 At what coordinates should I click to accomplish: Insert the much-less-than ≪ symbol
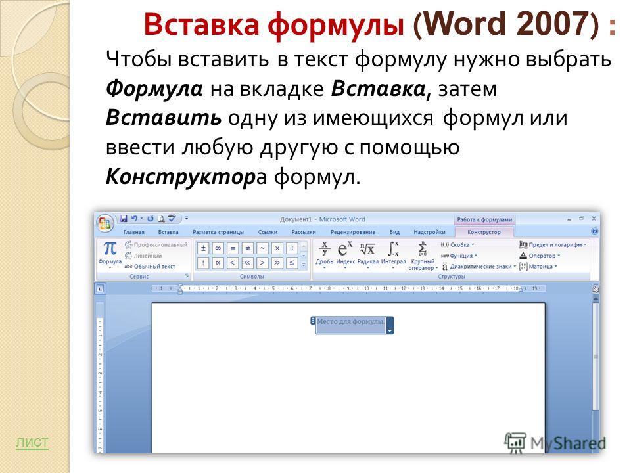click(248, 263)
